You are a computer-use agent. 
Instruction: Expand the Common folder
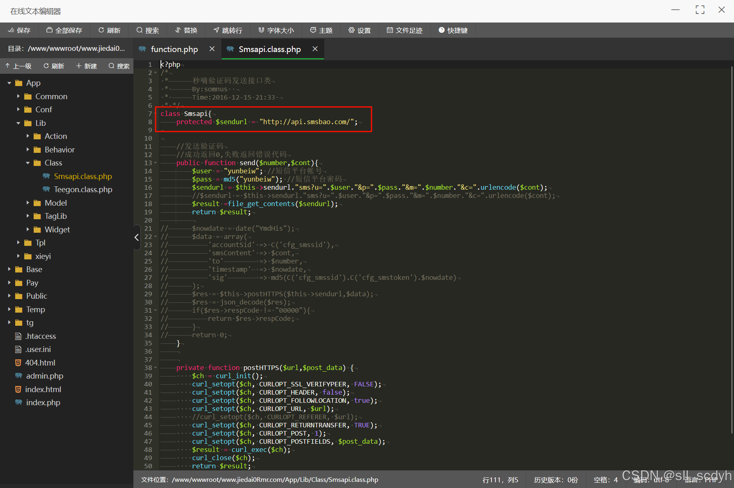18,97
